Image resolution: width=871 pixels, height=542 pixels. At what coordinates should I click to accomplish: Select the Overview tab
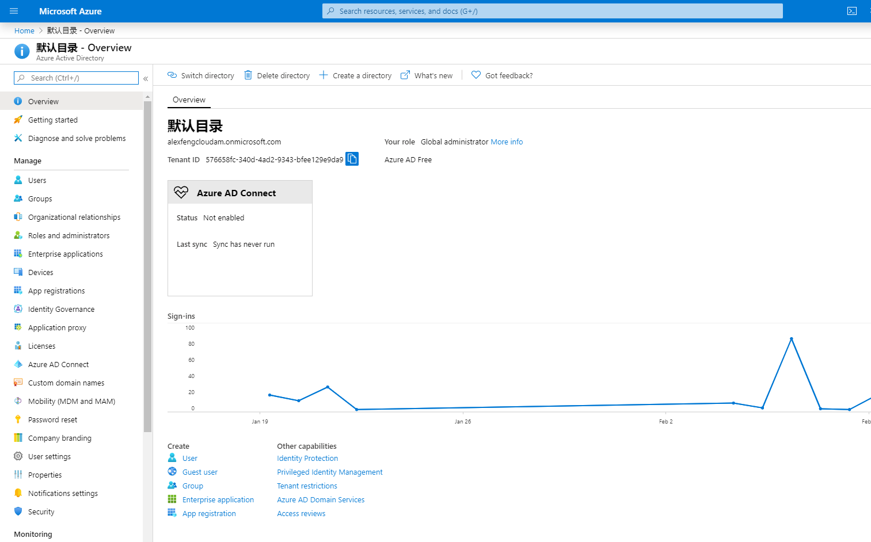189,100
